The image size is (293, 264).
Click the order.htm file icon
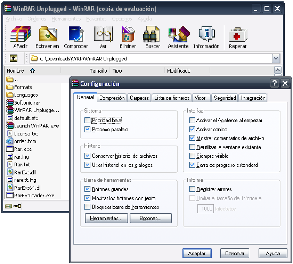point(10,141)
